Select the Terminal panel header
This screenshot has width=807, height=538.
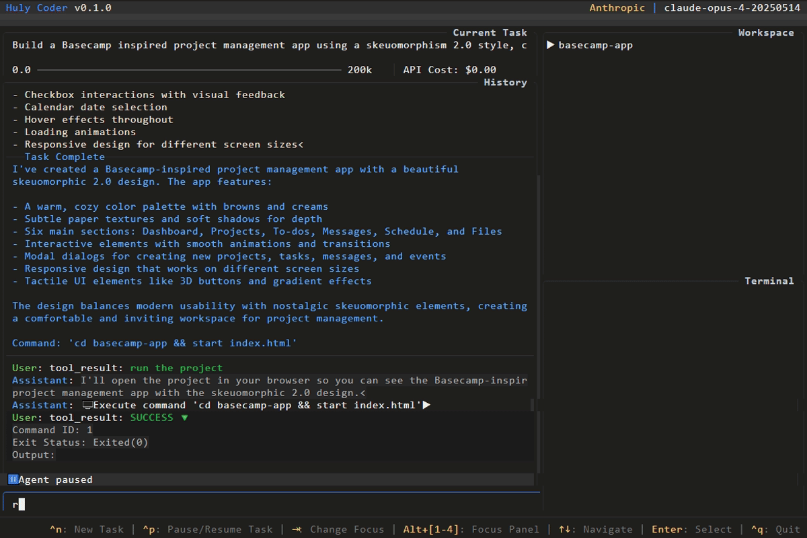(769, 280)
